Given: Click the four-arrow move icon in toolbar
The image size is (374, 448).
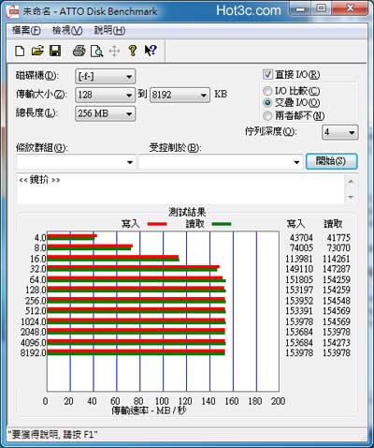Looking at the screenshot, I should [x=114, y=52].
